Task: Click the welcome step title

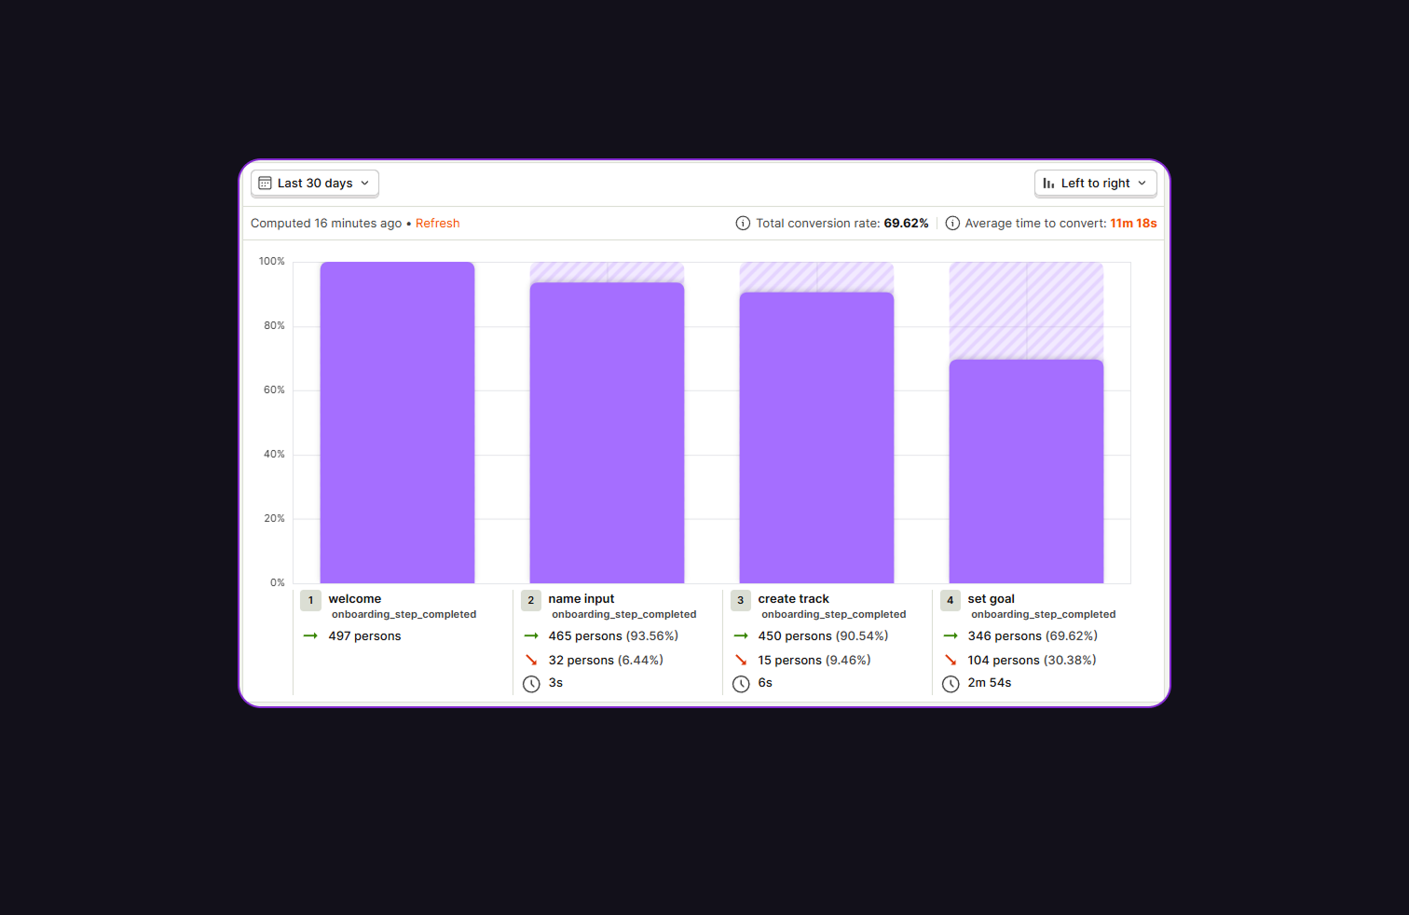Action: pos(354,599)
